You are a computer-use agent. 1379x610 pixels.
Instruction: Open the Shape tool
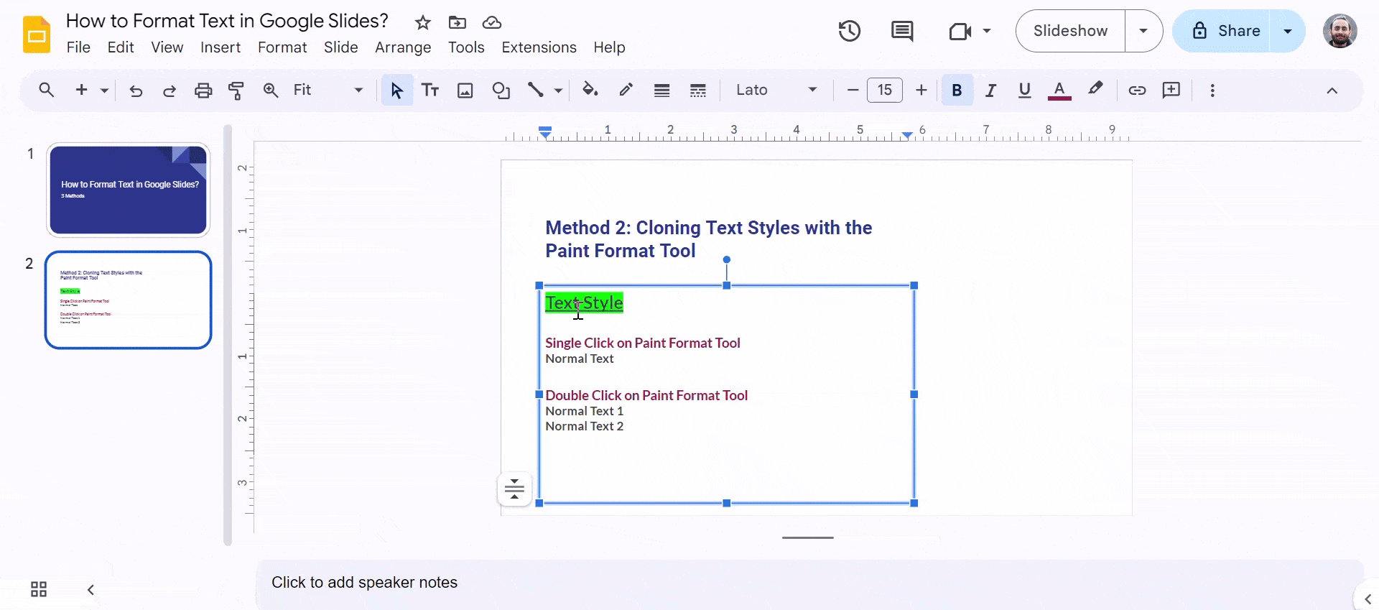(x=501, y=91)
